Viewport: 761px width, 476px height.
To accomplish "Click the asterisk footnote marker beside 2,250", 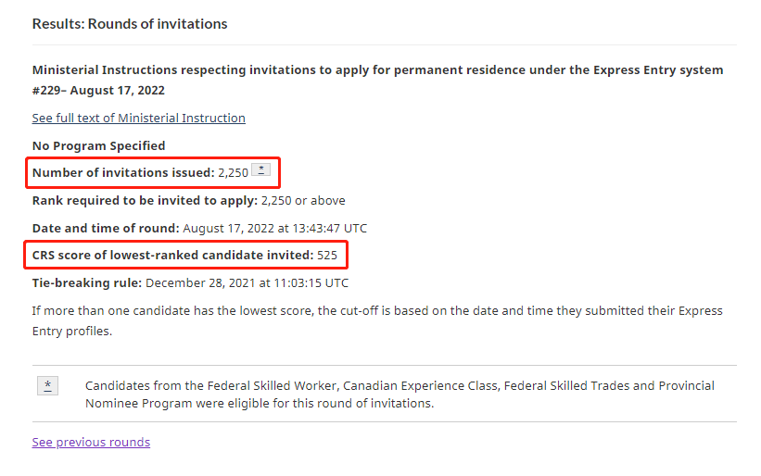I will (261, 170).
